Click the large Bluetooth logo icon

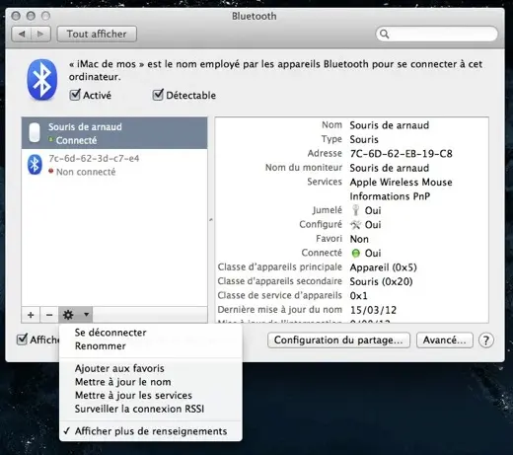[x=41, y=79]
